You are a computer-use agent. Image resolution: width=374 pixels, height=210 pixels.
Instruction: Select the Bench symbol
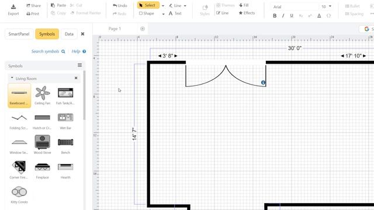pos(65,146)
